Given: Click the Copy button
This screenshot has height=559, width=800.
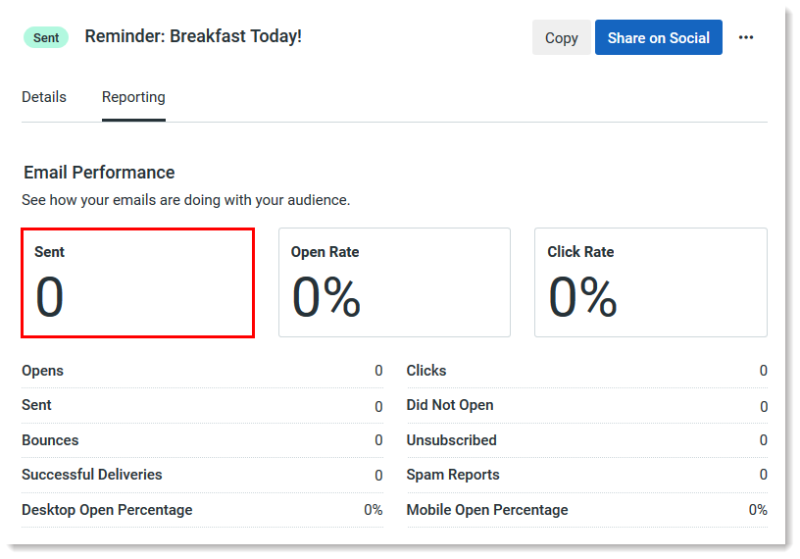Looking at the screenshot, I should tap(562, 37).
